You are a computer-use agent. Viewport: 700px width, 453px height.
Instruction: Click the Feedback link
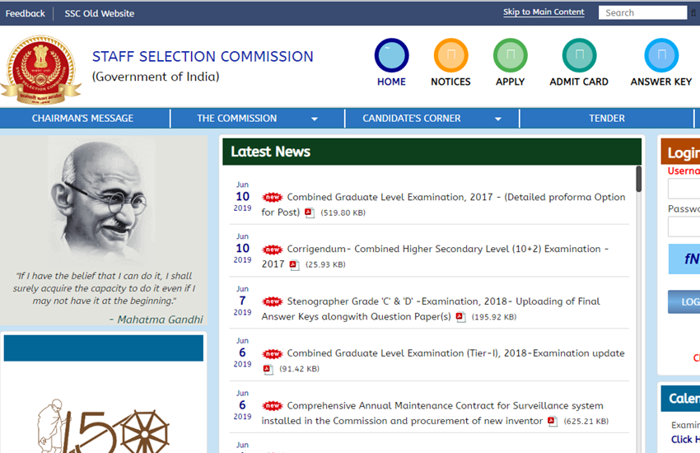(26, 13)
